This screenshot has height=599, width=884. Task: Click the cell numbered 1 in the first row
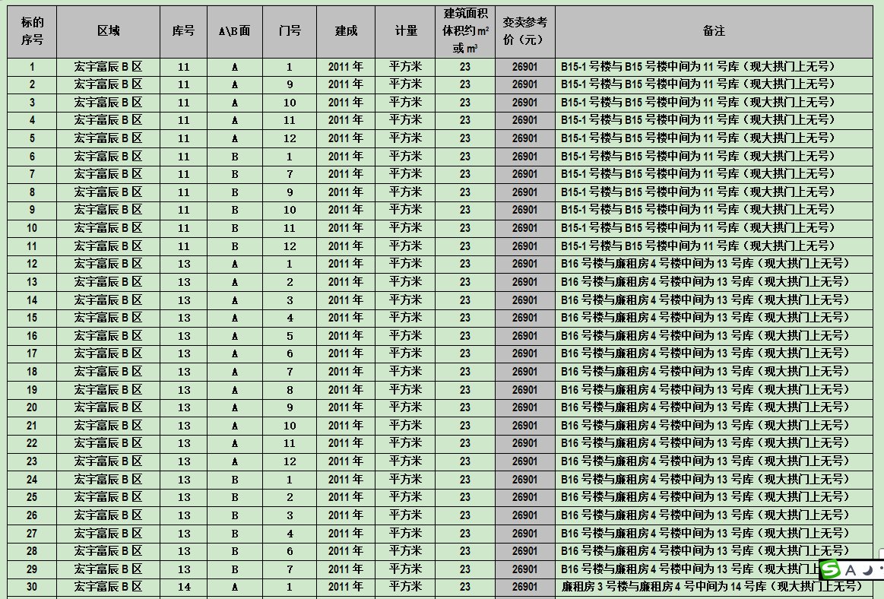pos(31,67)
